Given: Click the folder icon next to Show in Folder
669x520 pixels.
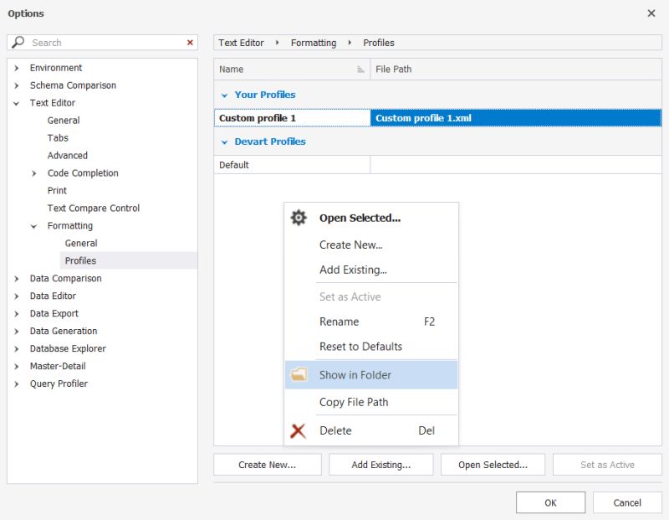Looking at the screenshot, I should 299,374.
